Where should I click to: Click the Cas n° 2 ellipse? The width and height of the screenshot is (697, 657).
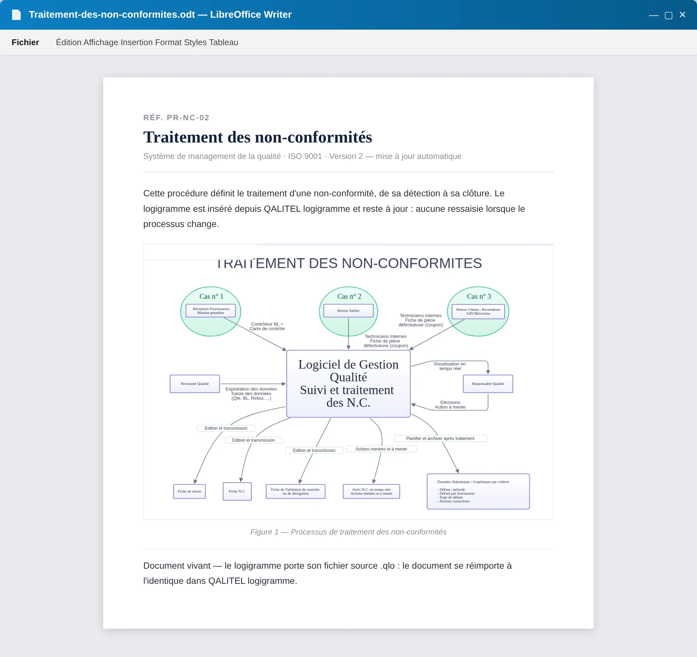point(348,311)
